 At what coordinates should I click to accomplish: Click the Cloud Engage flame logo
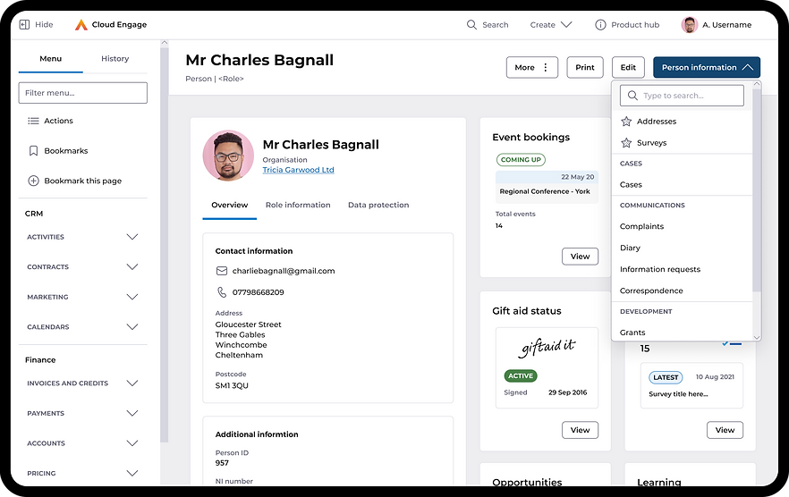(81, 24)
